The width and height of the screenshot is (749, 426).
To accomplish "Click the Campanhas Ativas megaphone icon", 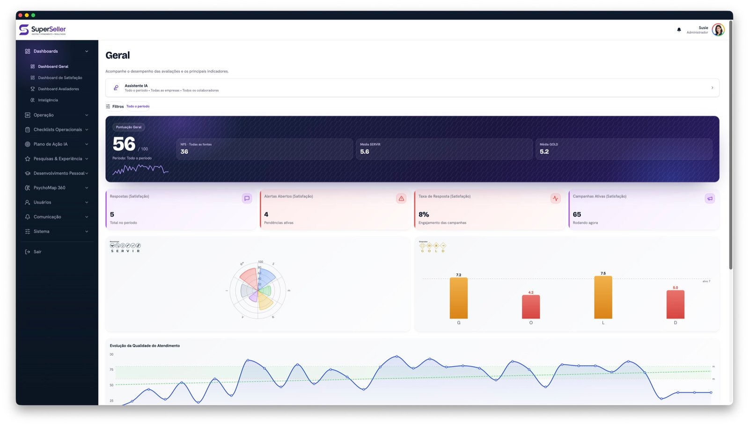I will tap(710, 198).
